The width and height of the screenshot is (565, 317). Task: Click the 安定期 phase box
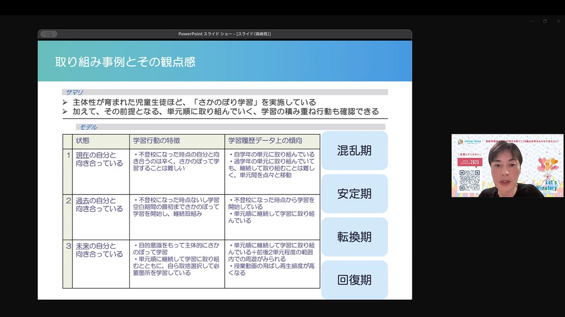click(x=355, y=194)
